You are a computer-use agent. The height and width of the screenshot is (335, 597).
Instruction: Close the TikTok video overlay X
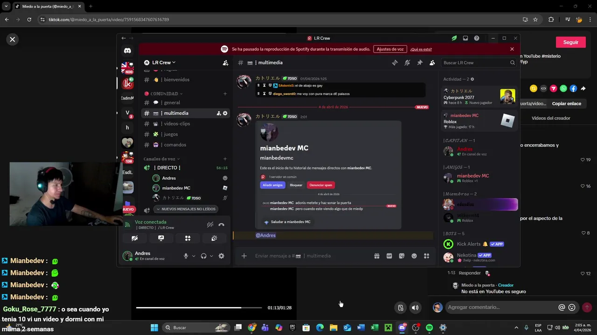pyautogui.click(x=13, y=40)
